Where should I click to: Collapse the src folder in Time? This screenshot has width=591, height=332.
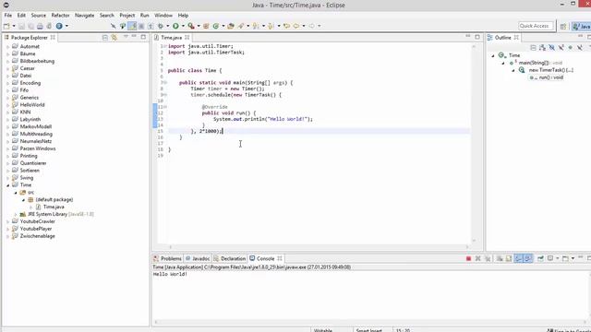[16, 193]
